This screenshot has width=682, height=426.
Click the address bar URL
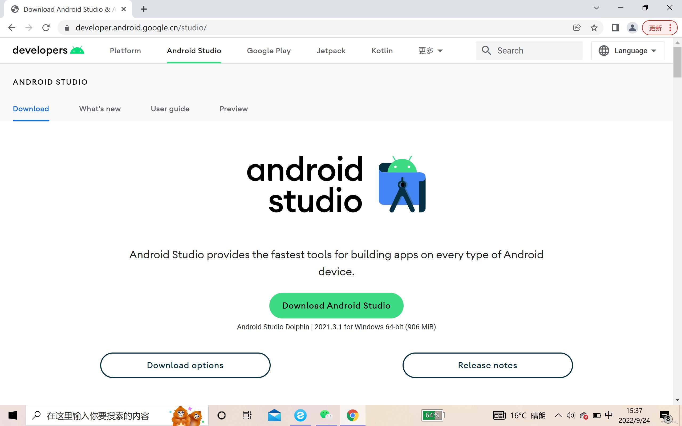[141, 28]
